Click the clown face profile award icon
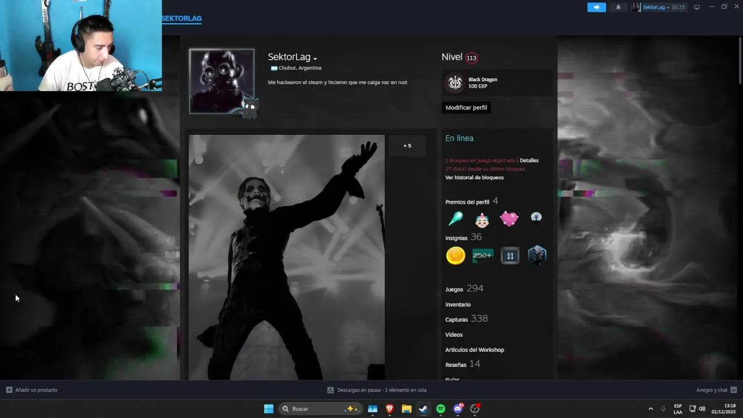Viewport: 743px width, 418px height. (x=482, y=219)
